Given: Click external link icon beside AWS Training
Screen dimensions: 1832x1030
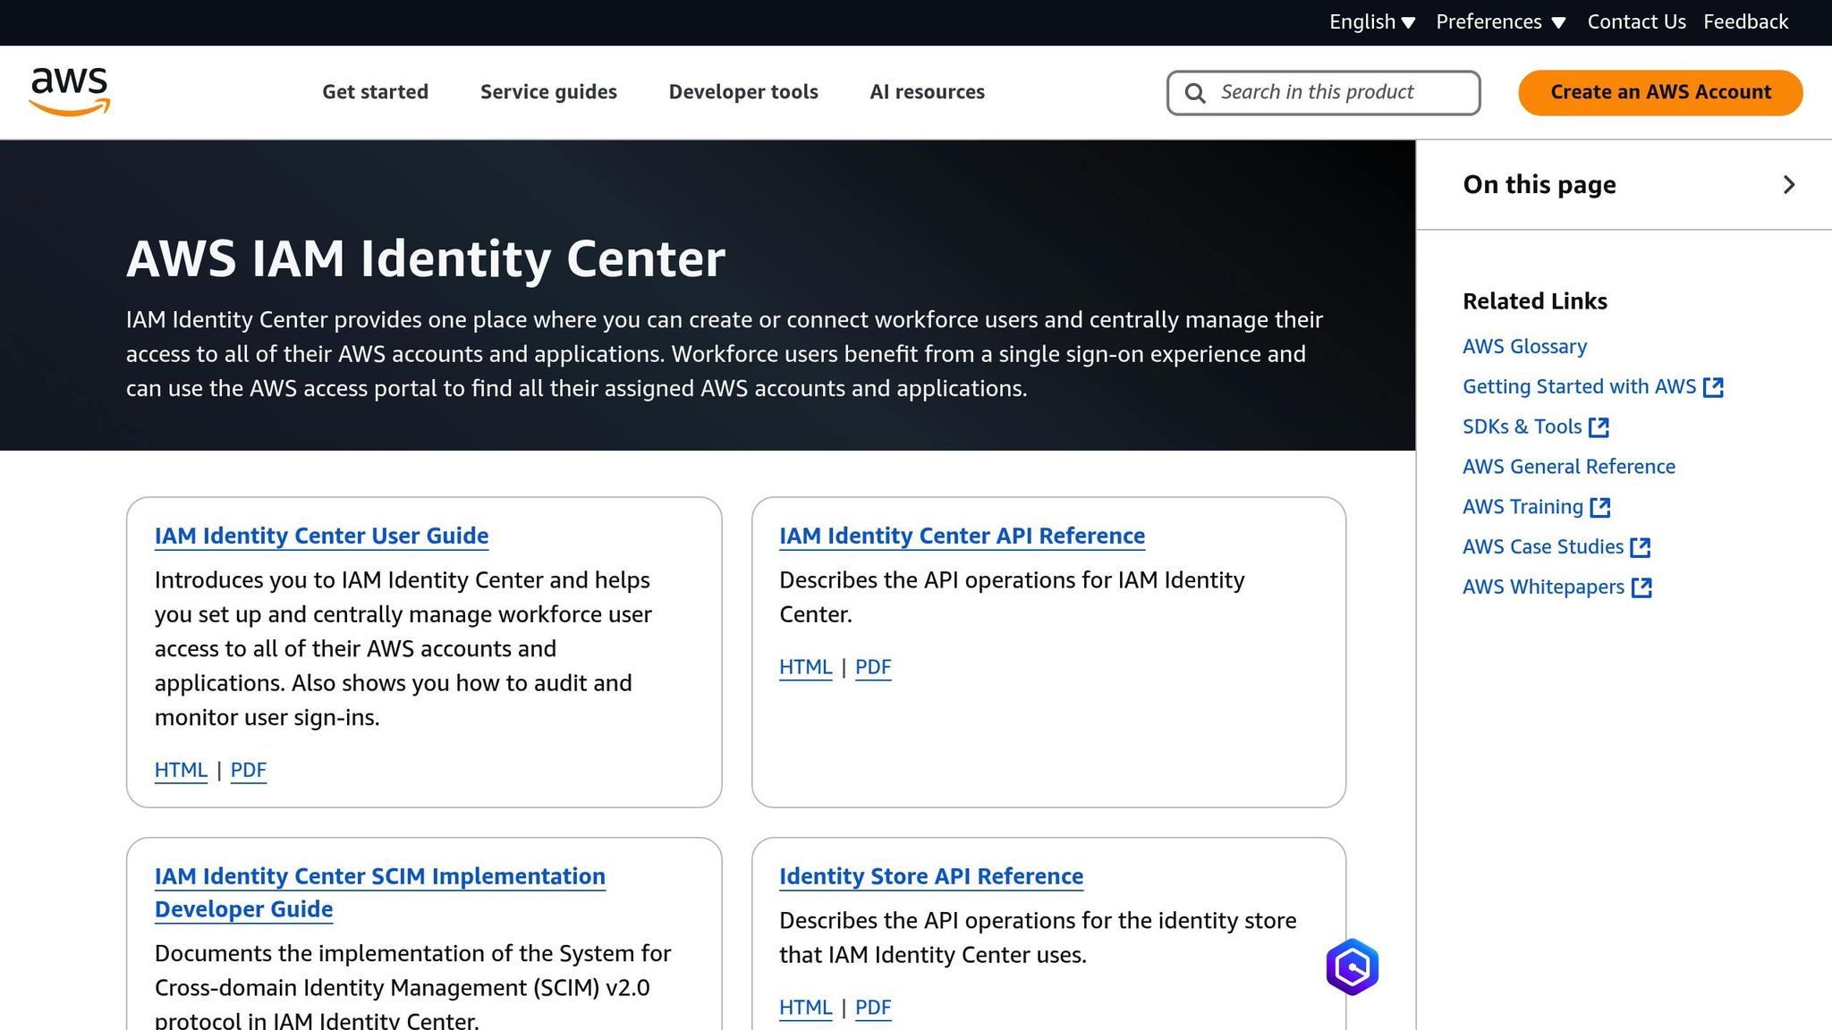Looking at the screenshot, I should tap(1600, 508).
